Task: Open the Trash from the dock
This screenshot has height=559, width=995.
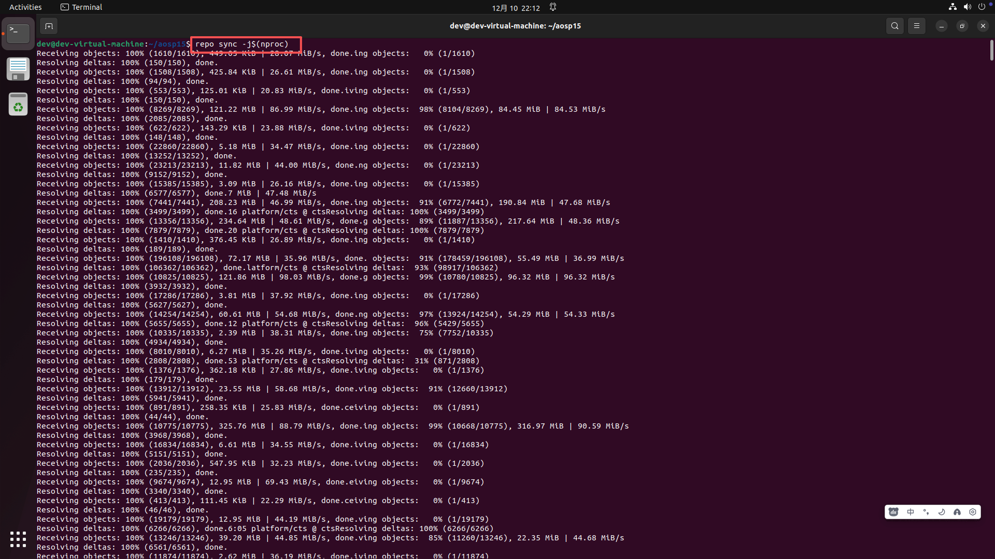Action: (x=18, y=105)
